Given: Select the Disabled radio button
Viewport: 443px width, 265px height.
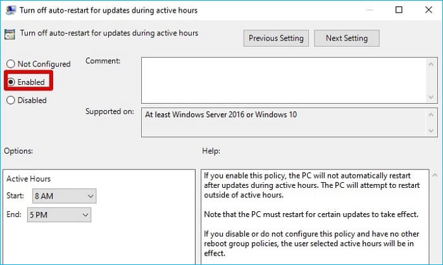Looking at the screenshot, I should pyautogui.click(x=11, y=100).
